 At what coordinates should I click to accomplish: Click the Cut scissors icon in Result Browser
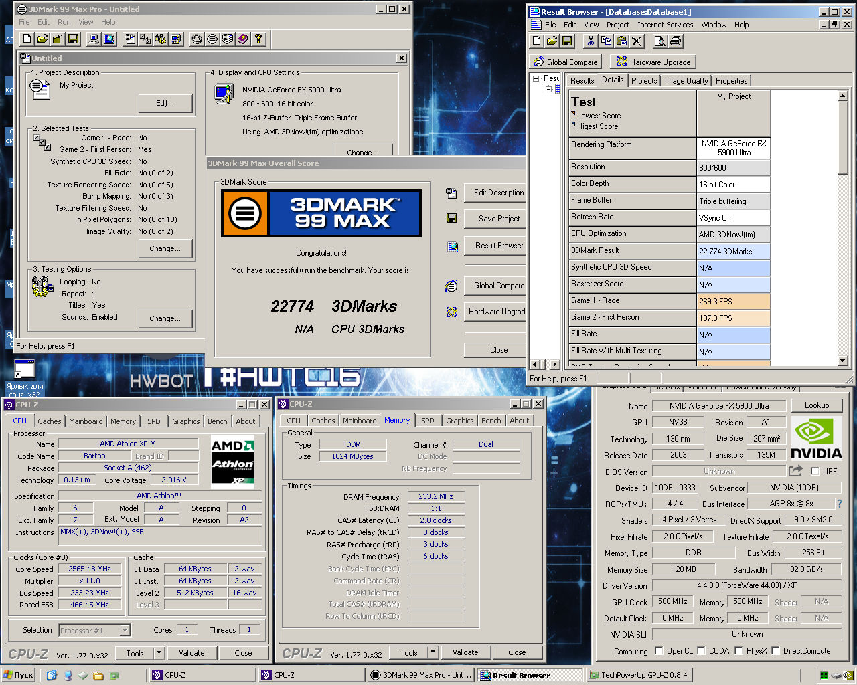pyautogui.click(x=591, y=41)
